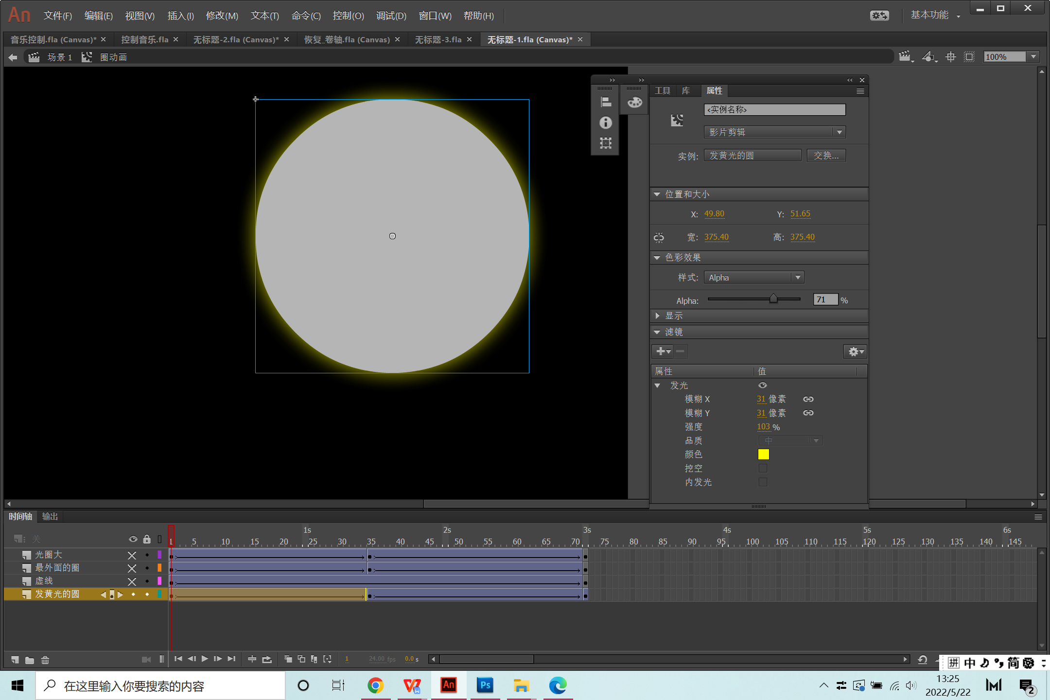This screenshot has width=1050, height=700.
Task: Click 场景 1 in the breadcrumb
Action: pyautogui.click(x=59, y=57)
